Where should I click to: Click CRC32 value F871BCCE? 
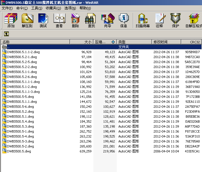click(192, 131)
